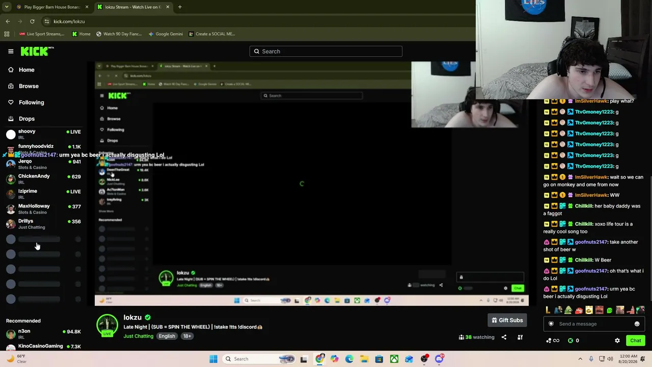Open Drillys Just Chatting channel
The height and width of the screenshot is (367, 652).
point(44,224)
